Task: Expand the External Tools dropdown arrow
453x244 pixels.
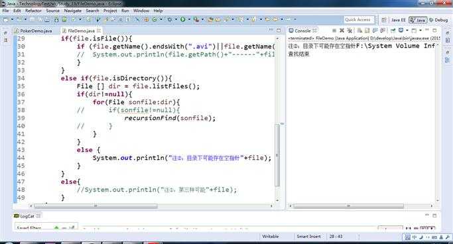Action: [202, 19]
